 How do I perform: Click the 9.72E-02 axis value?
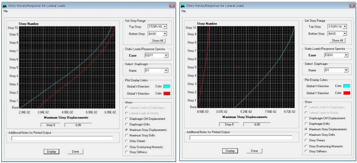(289, 112)
